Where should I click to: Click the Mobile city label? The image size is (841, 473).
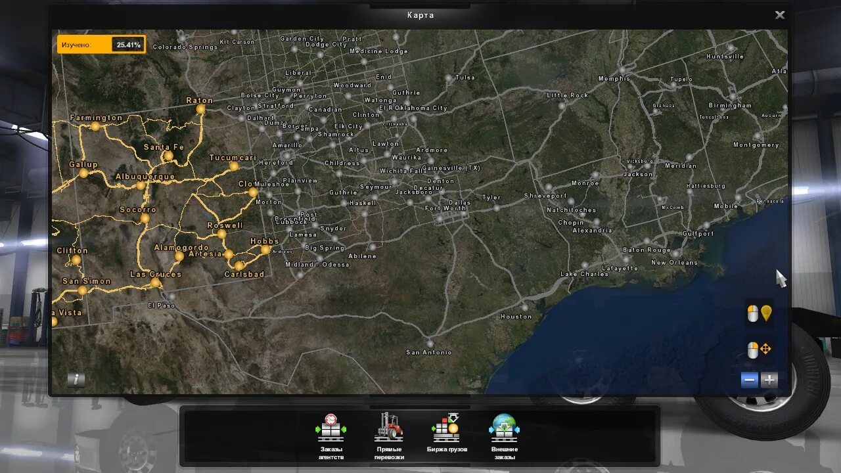tap(726, 206)
